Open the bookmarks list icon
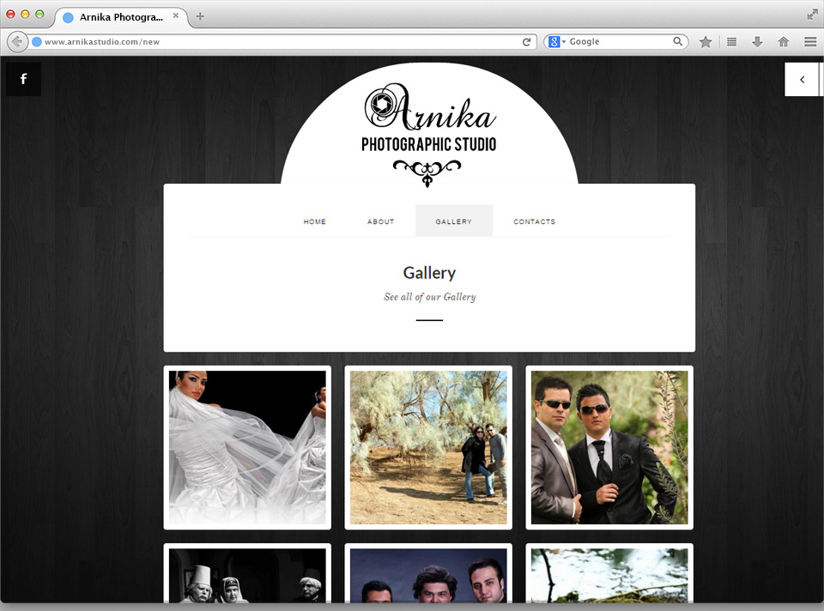Viewport: 824px width, 611px height. click(731, 42)
